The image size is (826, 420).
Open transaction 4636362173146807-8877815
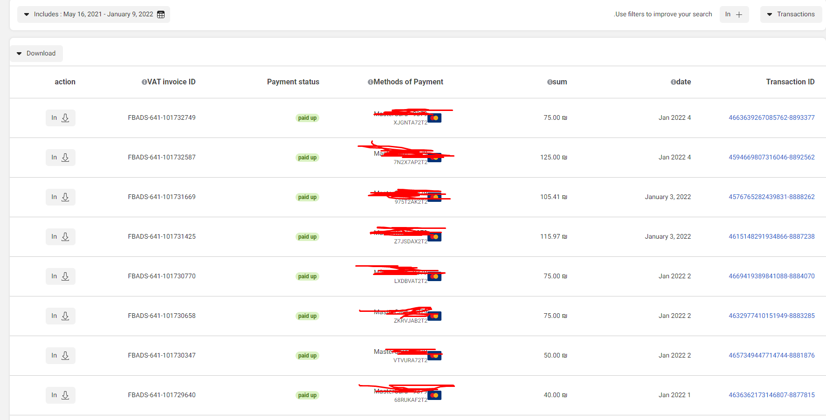pos(771,395)
